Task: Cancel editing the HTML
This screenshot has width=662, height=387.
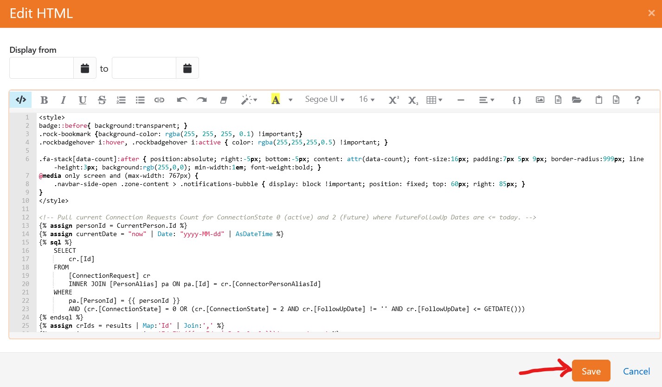Action: coord(636,371)
